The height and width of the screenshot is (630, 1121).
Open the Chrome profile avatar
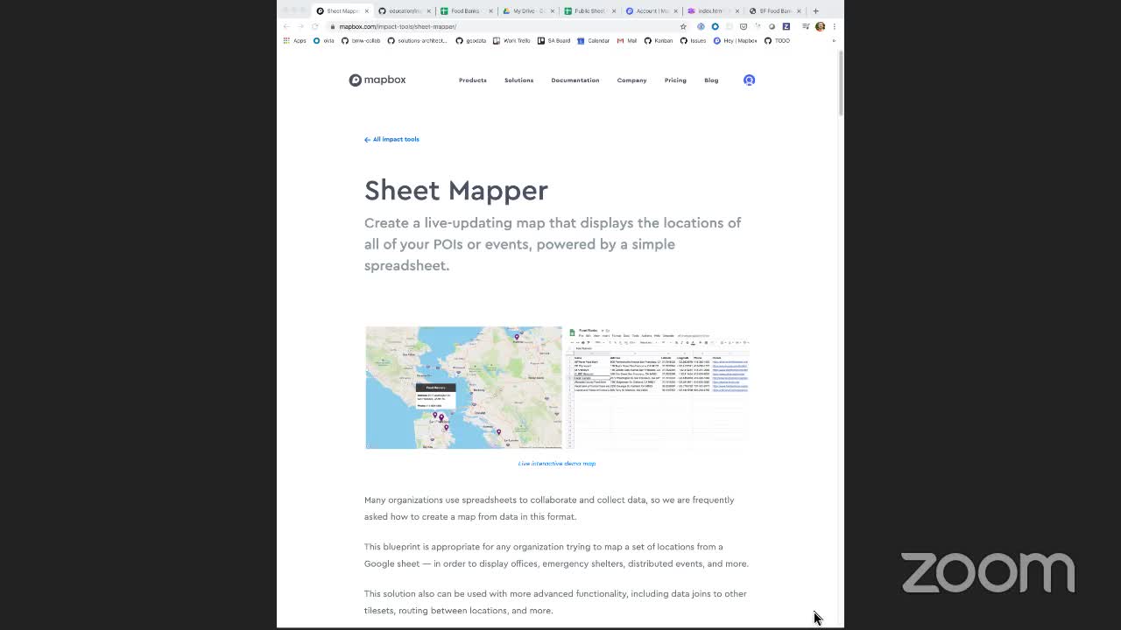[820, 26]
